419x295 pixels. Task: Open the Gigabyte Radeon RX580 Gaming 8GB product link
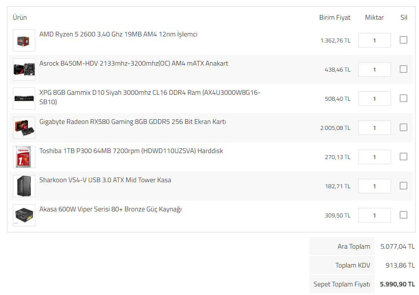pyautogui.click(x=132, y=122)
